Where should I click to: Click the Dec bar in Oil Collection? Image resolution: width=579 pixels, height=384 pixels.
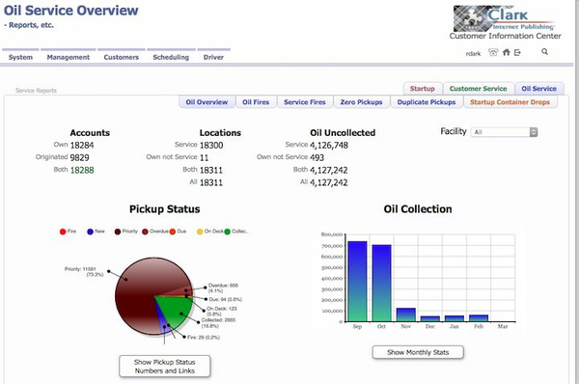430,318
